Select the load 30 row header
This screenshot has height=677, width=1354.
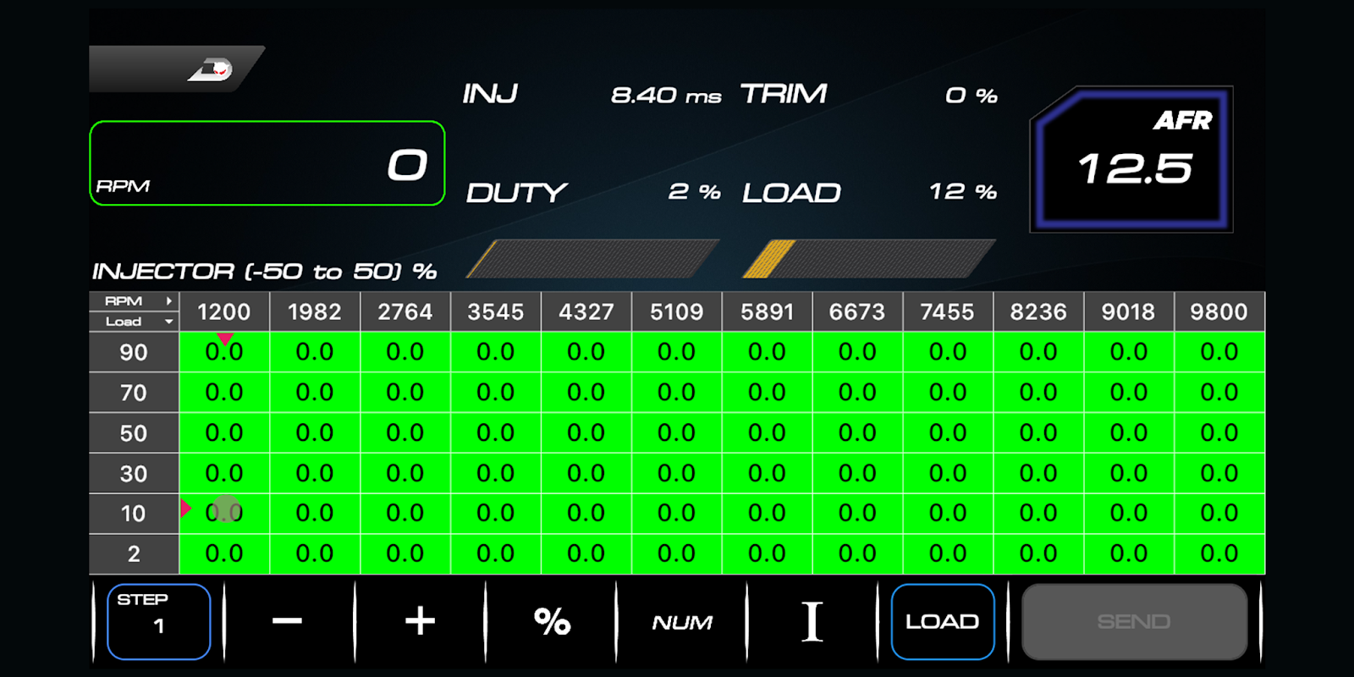tap(134, 473)
